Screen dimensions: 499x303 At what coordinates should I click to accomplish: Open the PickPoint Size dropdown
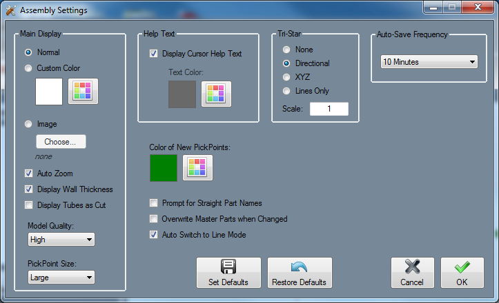tap(61, 278)
